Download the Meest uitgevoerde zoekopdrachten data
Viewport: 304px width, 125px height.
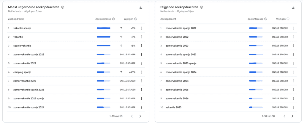[141, 7]
